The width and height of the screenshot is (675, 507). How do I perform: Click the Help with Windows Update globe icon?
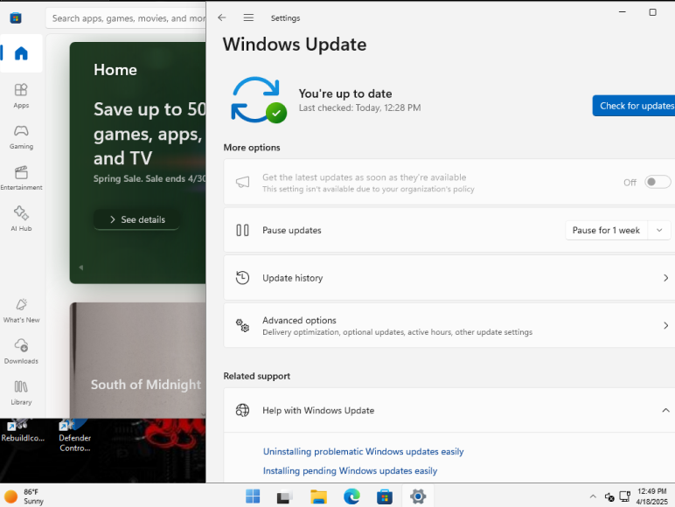coord(242,410)
